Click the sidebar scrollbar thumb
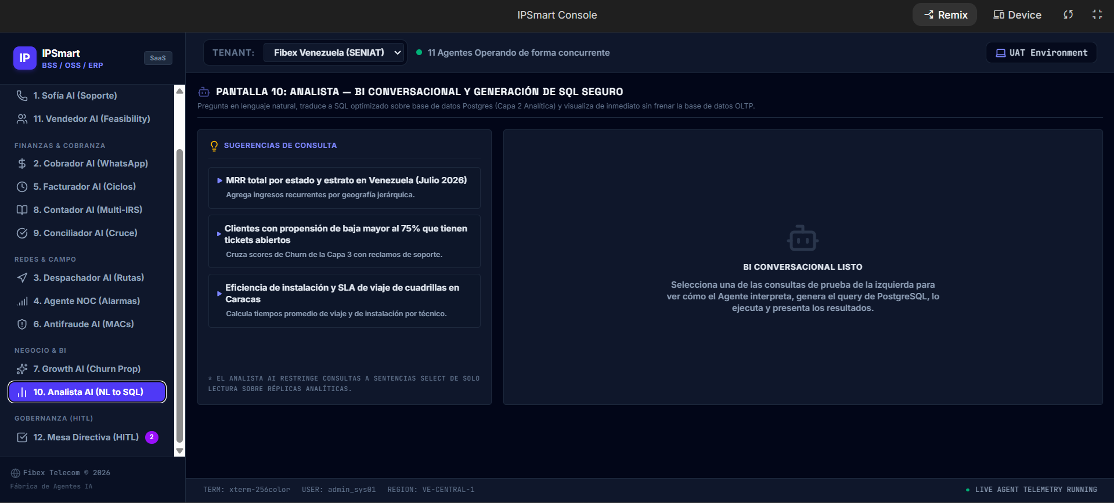The width and height of the screenshot is (1114, 503). [x=180, y=296]
